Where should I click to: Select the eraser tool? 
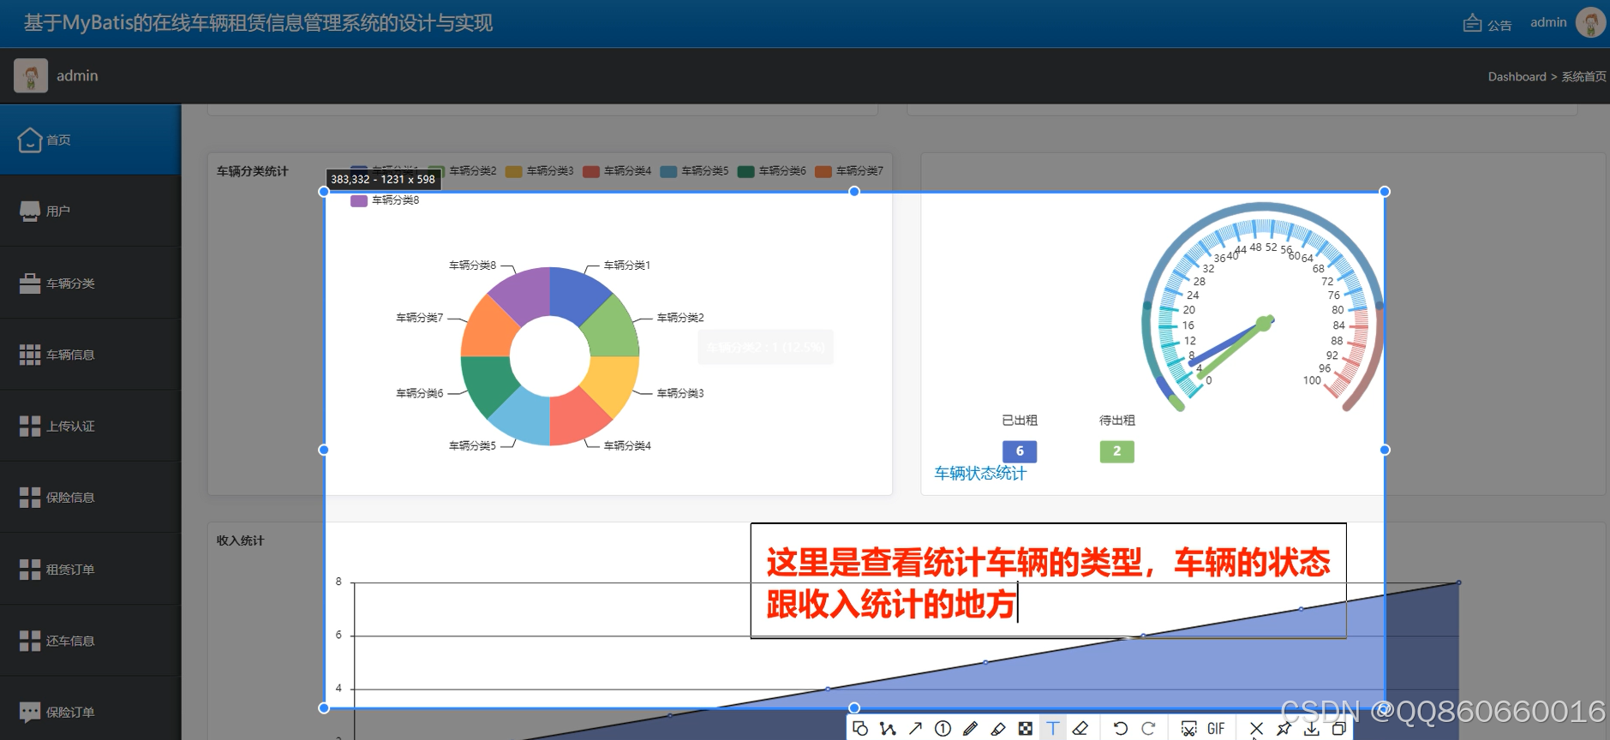tap(1080, 728)
